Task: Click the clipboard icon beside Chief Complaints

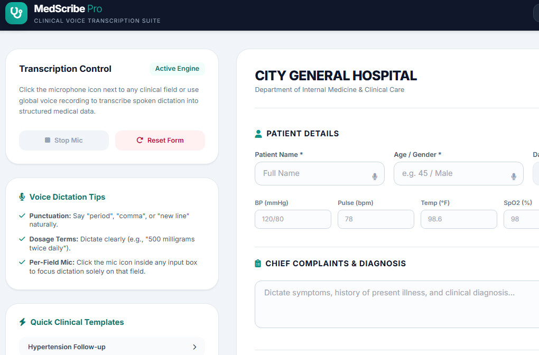Action: [x=258, y=264]
